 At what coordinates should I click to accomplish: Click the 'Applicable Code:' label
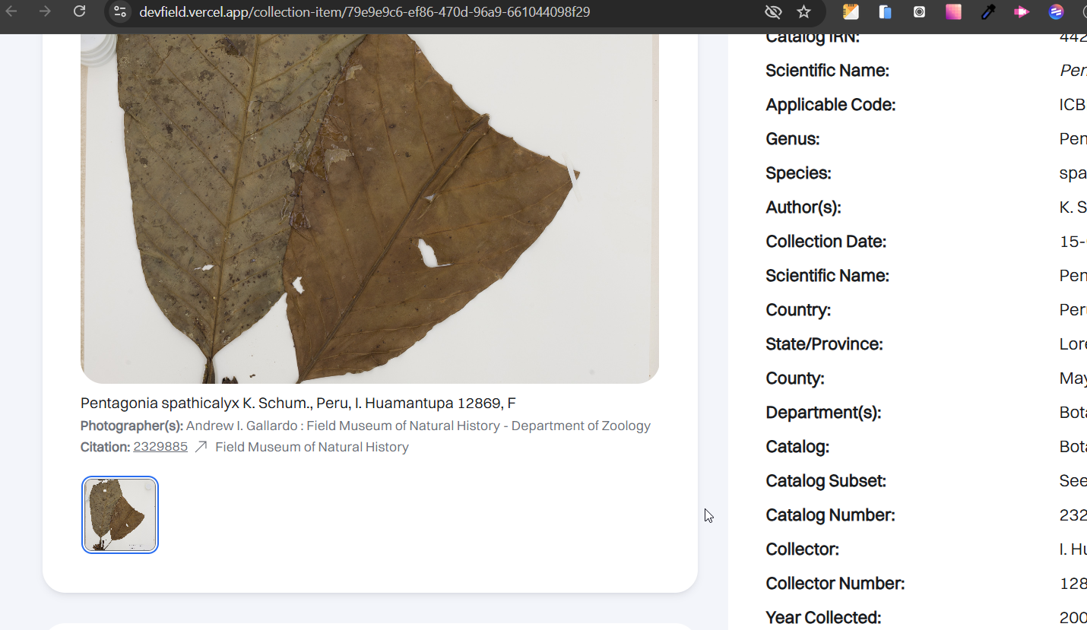tap(831, 105)
